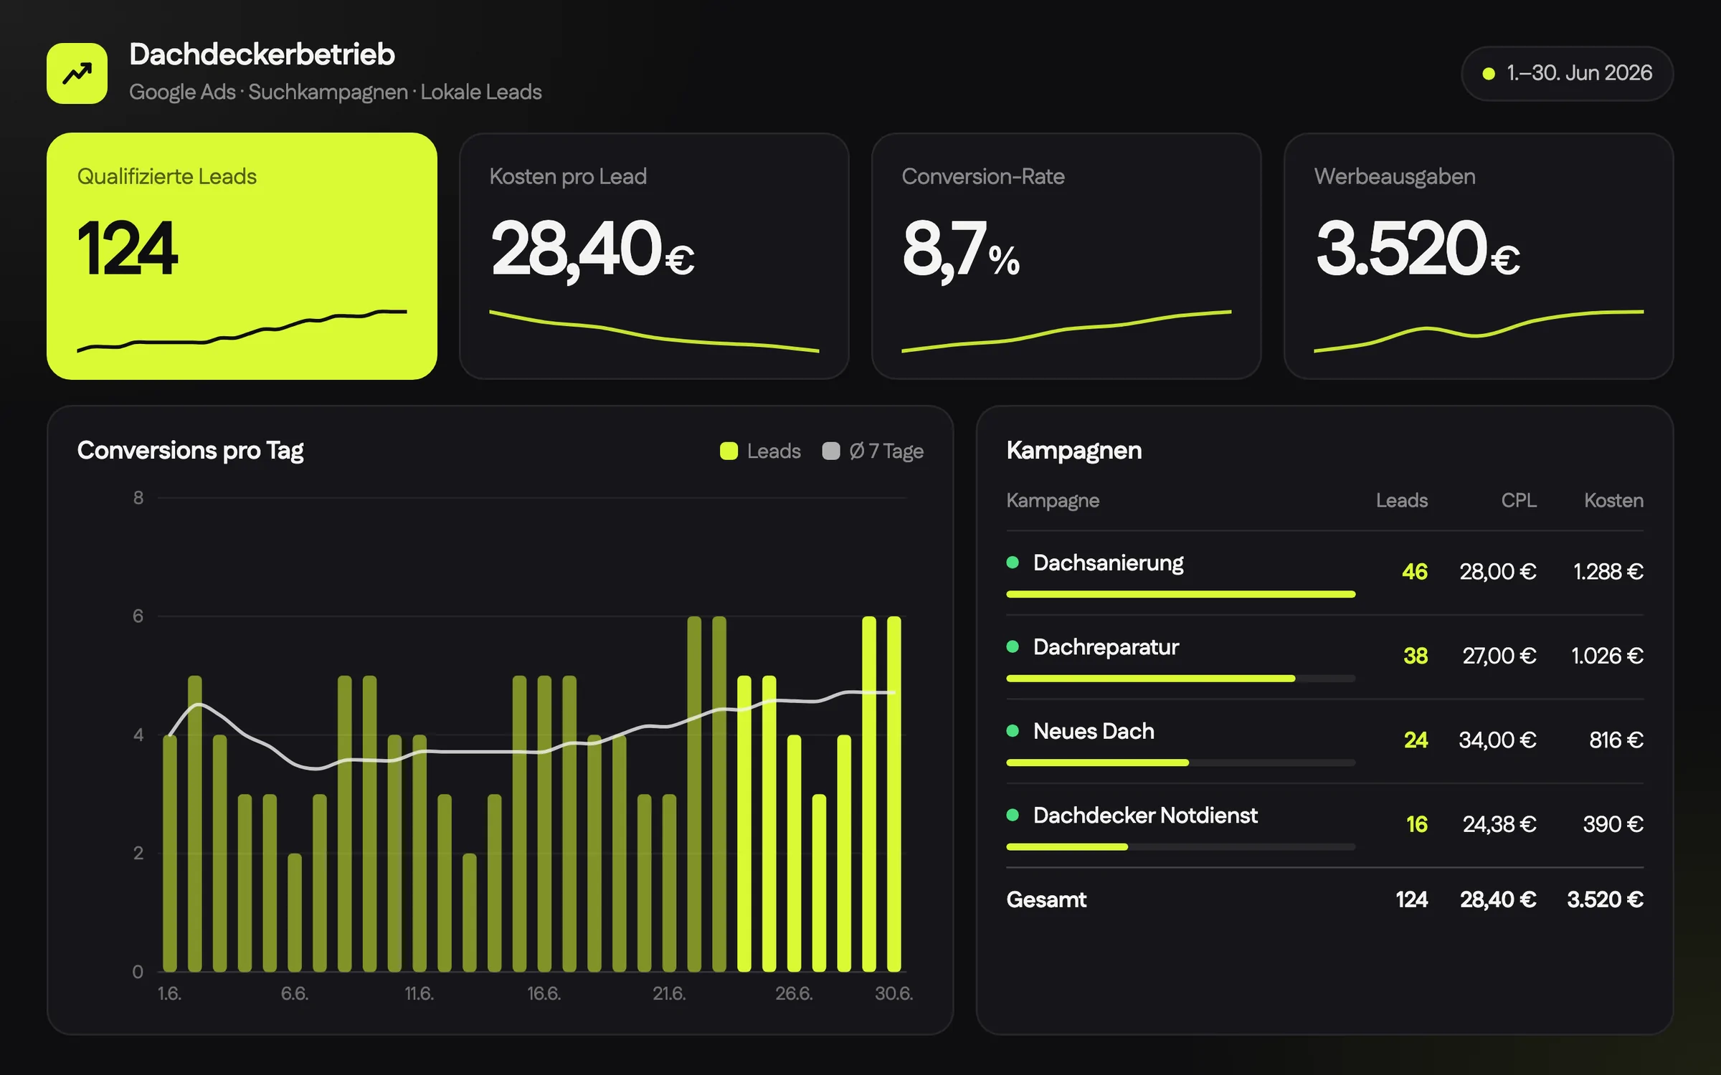Click the Dachsanierung progress bar
The height and width of the screenshot is (1075, 1721).
point(1180,594)
